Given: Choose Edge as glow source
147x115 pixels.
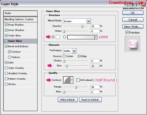Looking at the screenshot, I should click(x=79, y=56).
